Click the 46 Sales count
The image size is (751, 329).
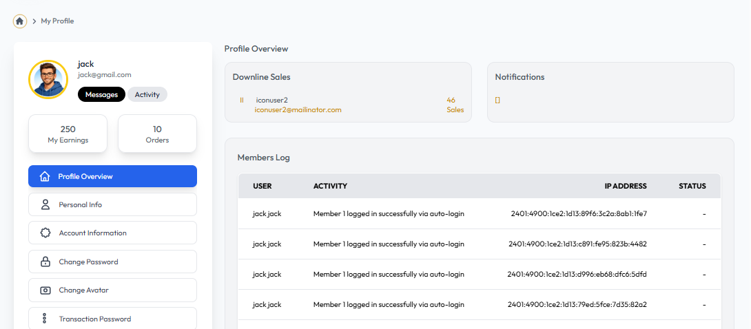(455, 105)
